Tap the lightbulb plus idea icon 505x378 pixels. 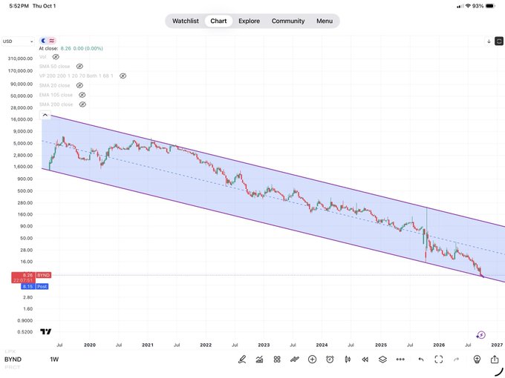tap(477, 359)
